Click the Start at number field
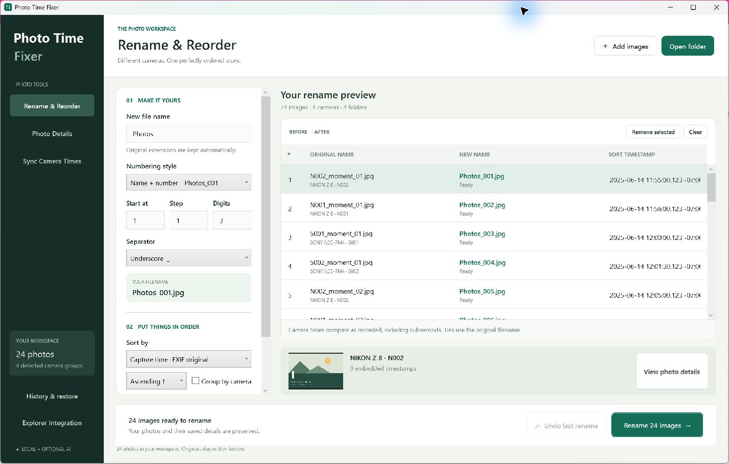Screen dimensions: 729x464 146,220
